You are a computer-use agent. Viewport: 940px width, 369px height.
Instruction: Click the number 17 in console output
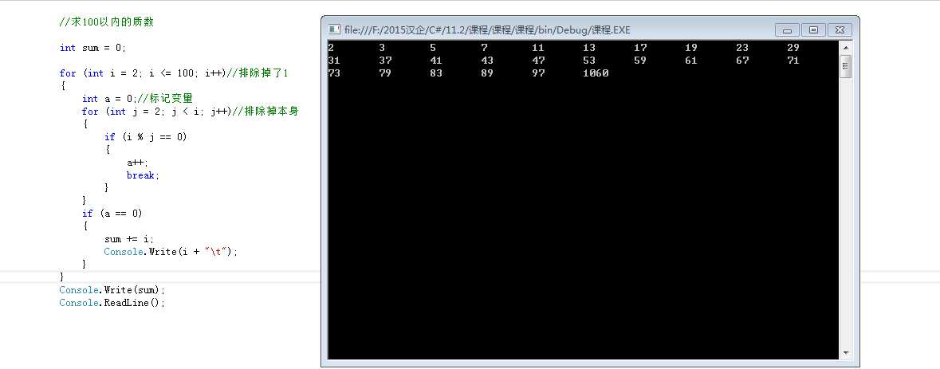pyautogui.click(x=640, y=47)
